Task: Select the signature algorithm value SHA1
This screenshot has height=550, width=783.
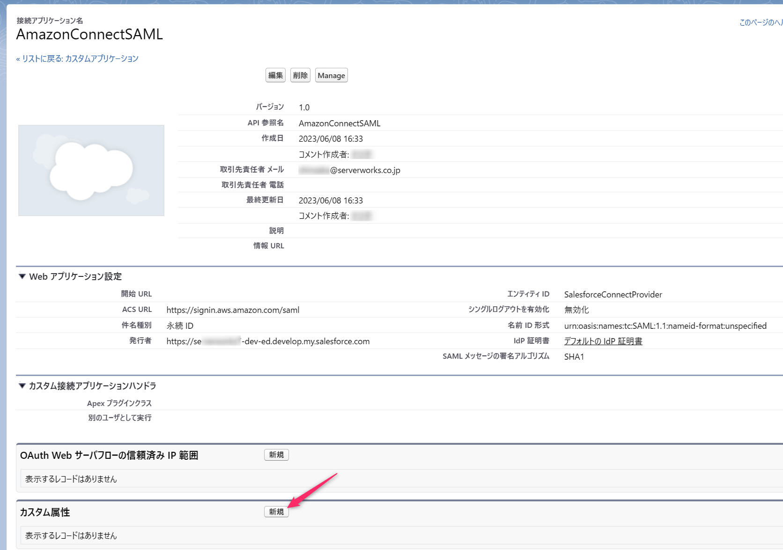Action: (x=574, y=356)
